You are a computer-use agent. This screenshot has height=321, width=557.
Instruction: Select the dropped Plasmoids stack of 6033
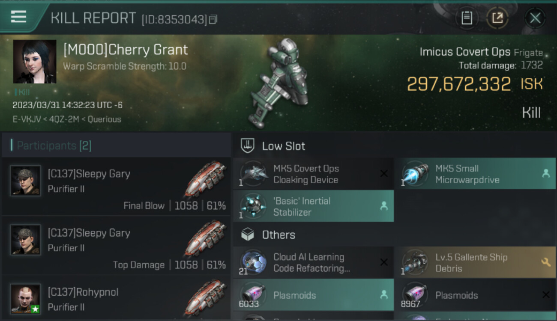(313, 295)
